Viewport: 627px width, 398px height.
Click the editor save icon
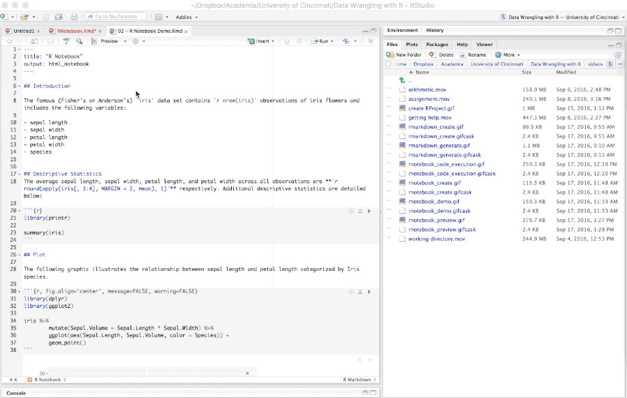pos(50,41)
